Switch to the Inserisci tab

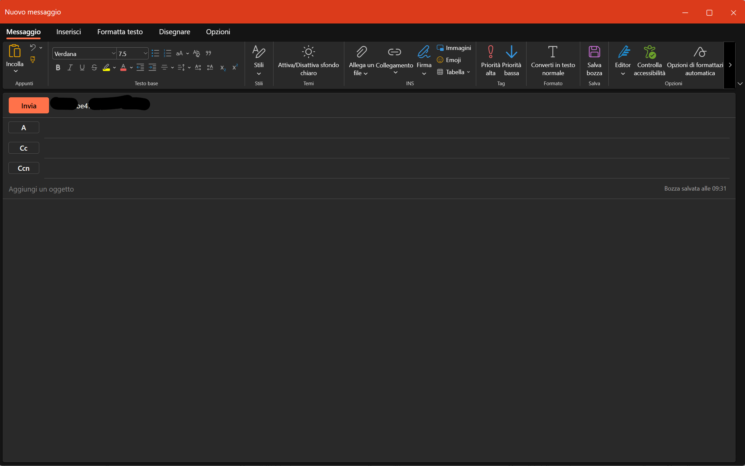[68, 32]
